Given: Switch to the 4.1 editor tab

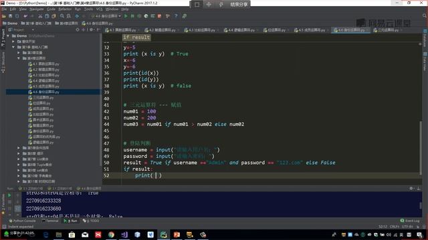Looking at the screenshot, I should click(122, 30).
